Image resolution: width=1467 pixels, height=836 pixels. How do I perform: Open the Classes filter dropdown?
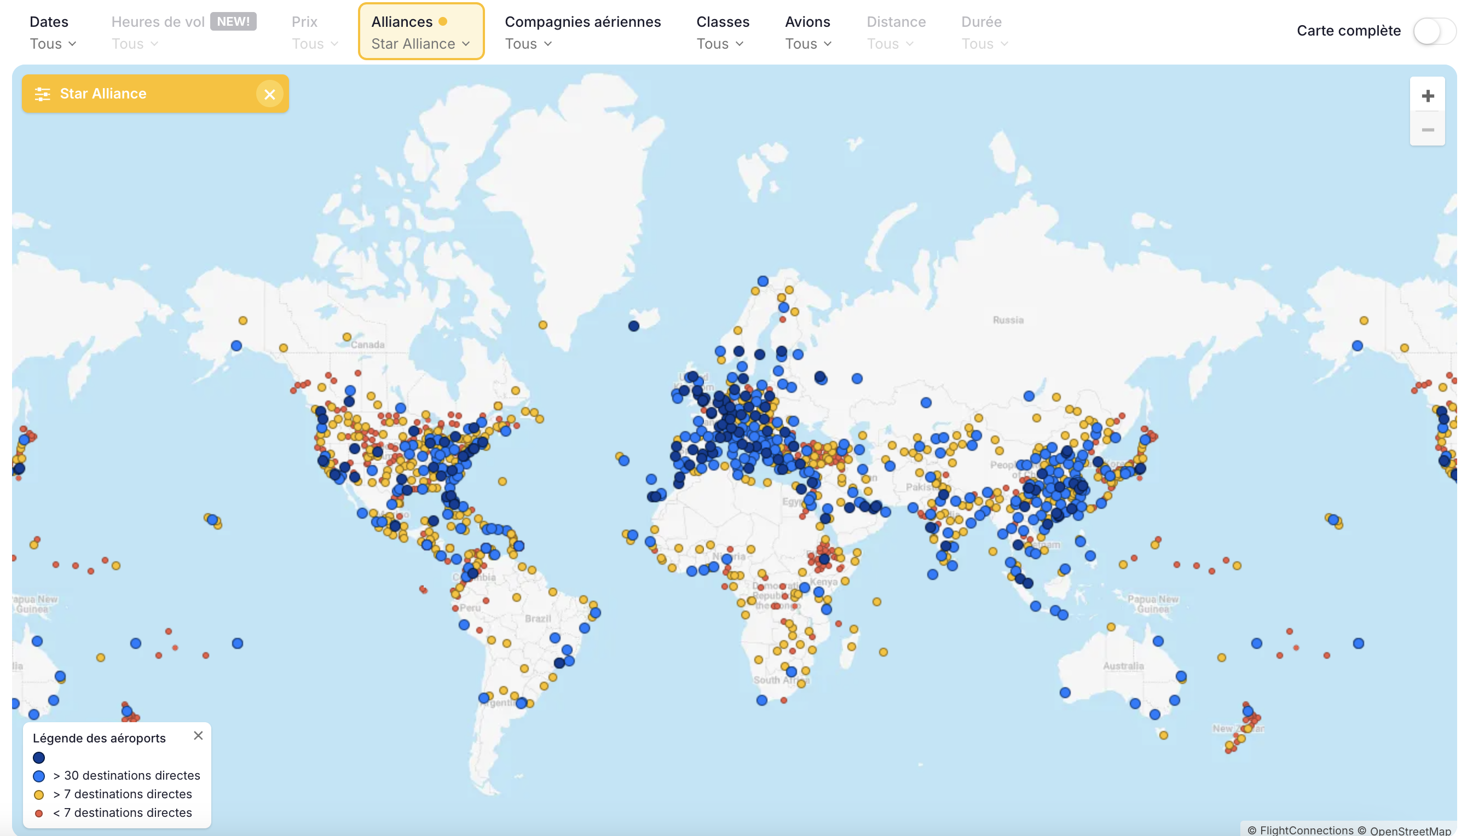click(722, 32)
